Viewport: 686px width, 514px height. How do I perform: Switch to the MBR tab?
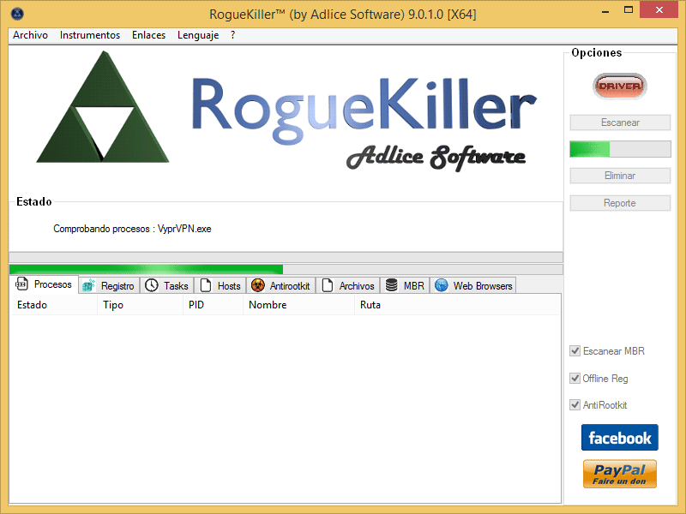click(x=405, y=286)
